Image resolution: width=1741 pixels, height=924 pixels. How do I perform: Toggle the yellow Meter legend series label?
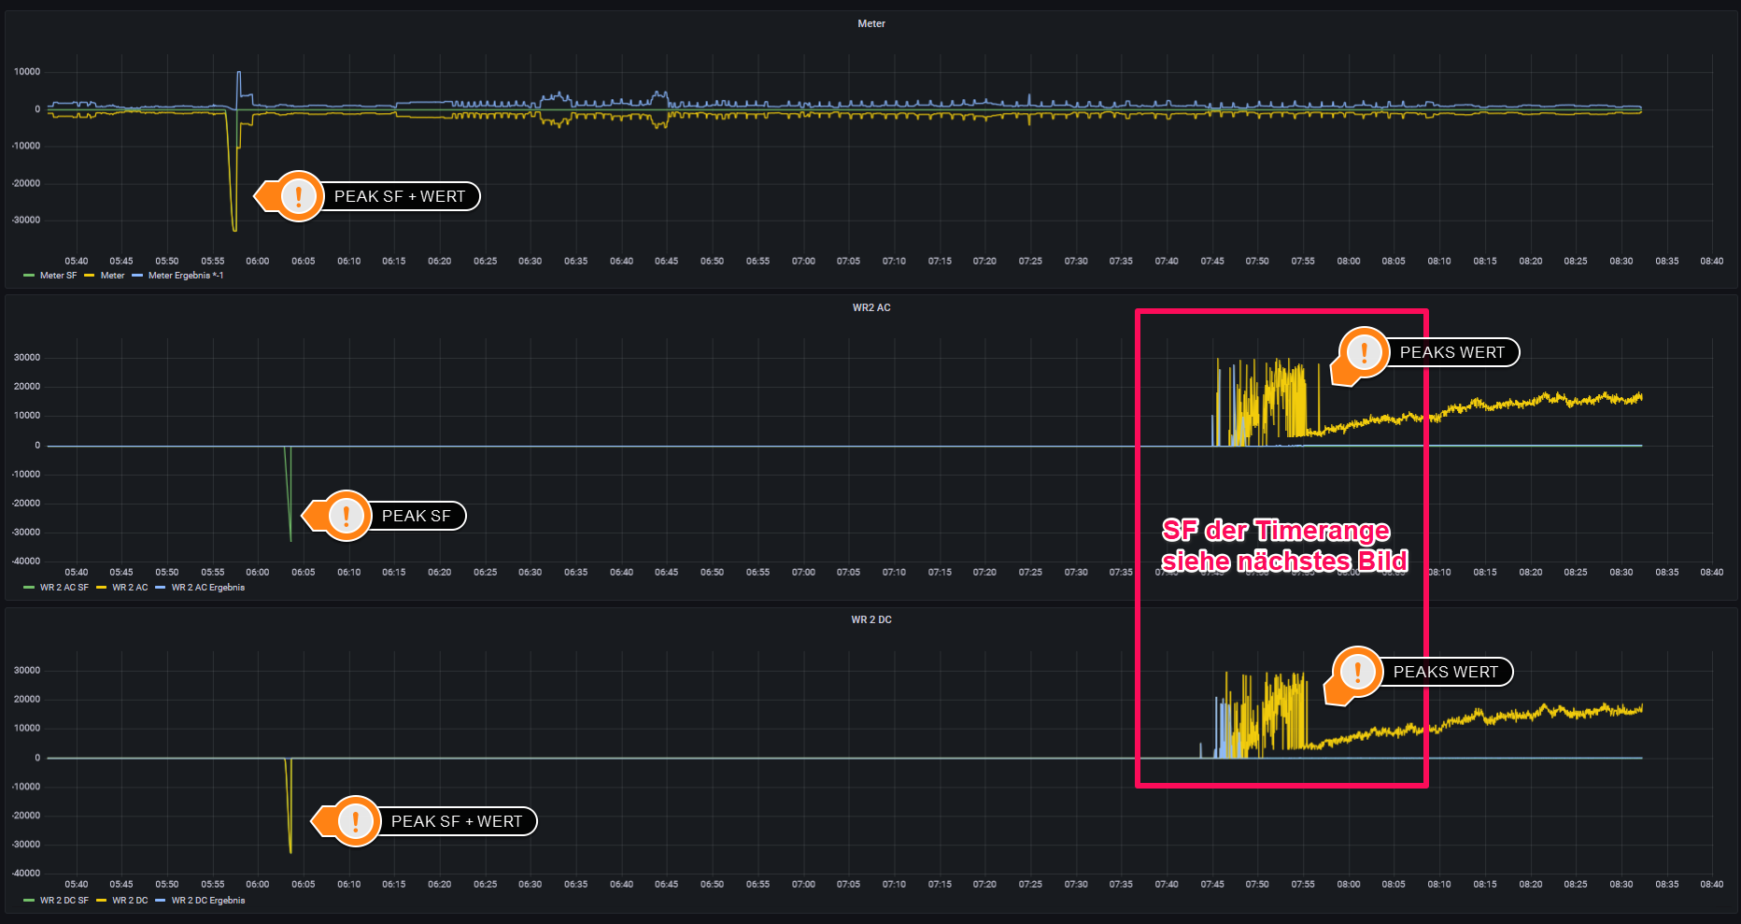tap(112, 276)
